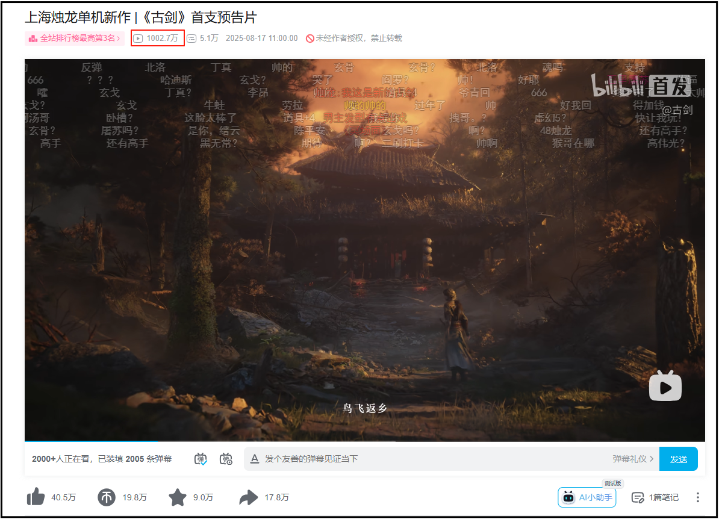Click the favorite star icon
This screenshot has width=719, height=519.
[x=178, y=497]
